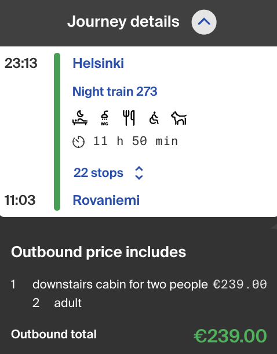Click the shower and WC icon

[104, 118]
